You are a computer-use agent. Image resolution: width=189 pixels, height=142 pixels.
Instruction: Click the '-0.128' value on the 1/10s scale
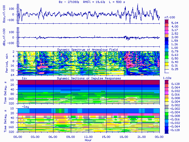tap(175, 130)
